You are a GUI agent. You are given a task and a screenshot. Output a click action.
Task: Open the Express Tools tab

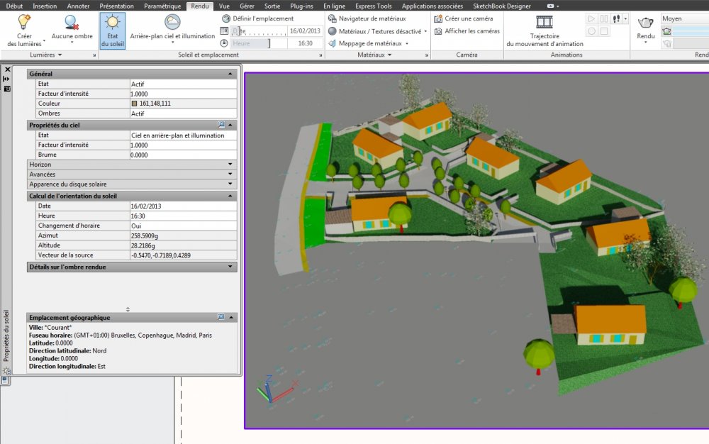click(373, 6)
